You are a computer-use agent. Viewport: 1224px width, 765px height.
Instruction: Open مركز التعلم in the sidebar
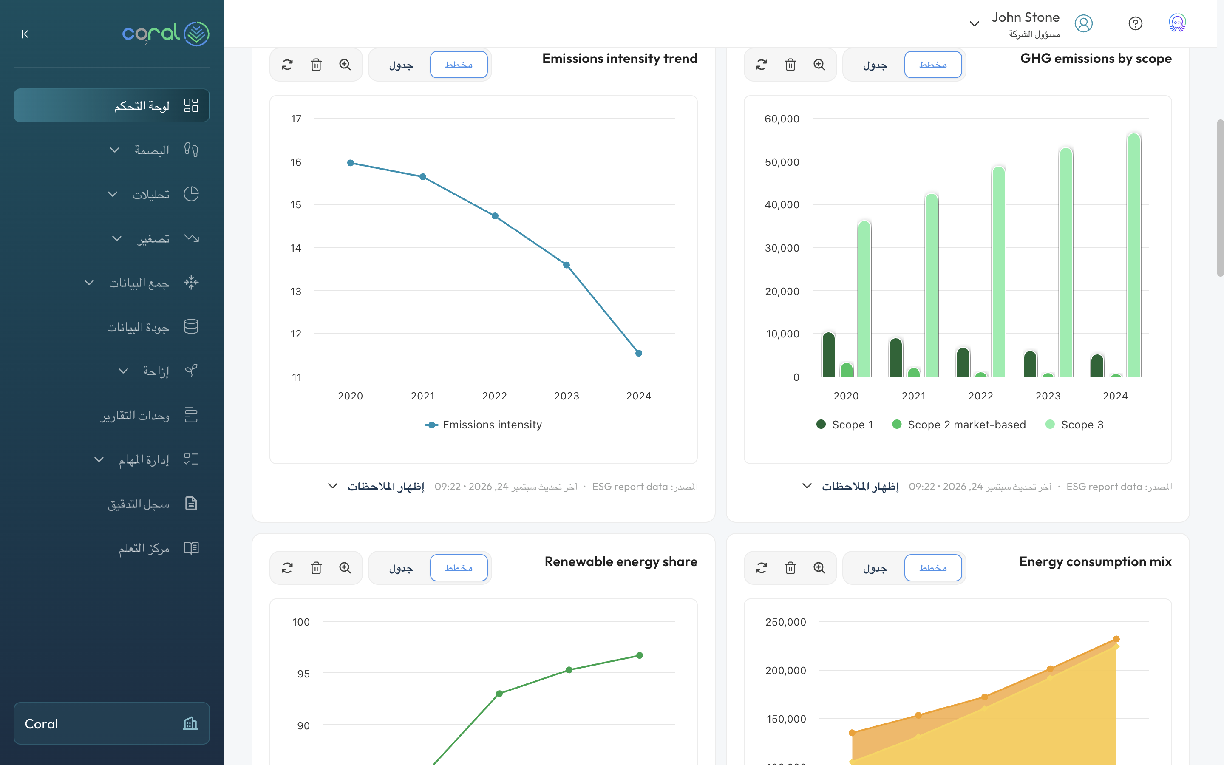pyautogui.click(x=112, y=548)
